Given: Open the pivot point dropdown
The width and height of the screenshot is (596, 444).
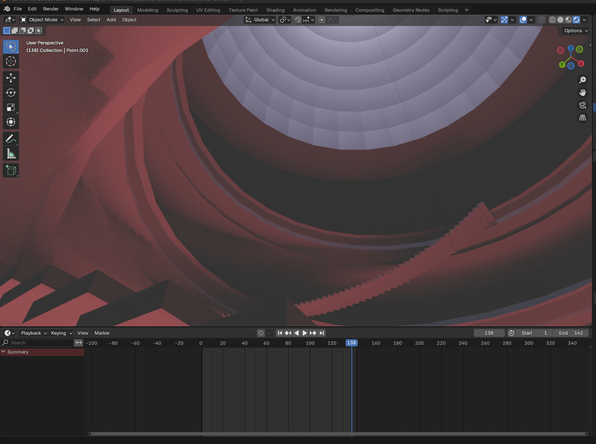Looking at the screenshot, I should click(x=285, y=20).
